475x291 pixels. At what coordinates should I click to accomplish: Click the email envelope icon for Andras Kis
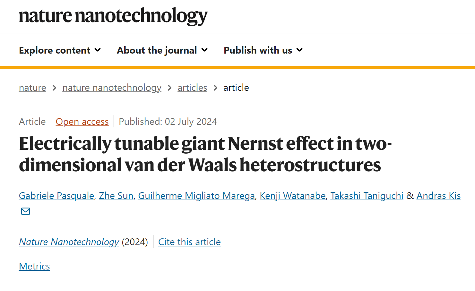pyautogui.click(x=26, y=211)
